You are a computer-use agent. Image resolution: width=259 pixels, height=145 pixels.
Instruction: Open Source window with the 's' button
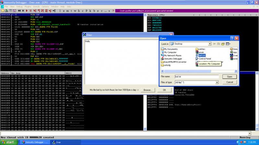(x=109, y=11)
